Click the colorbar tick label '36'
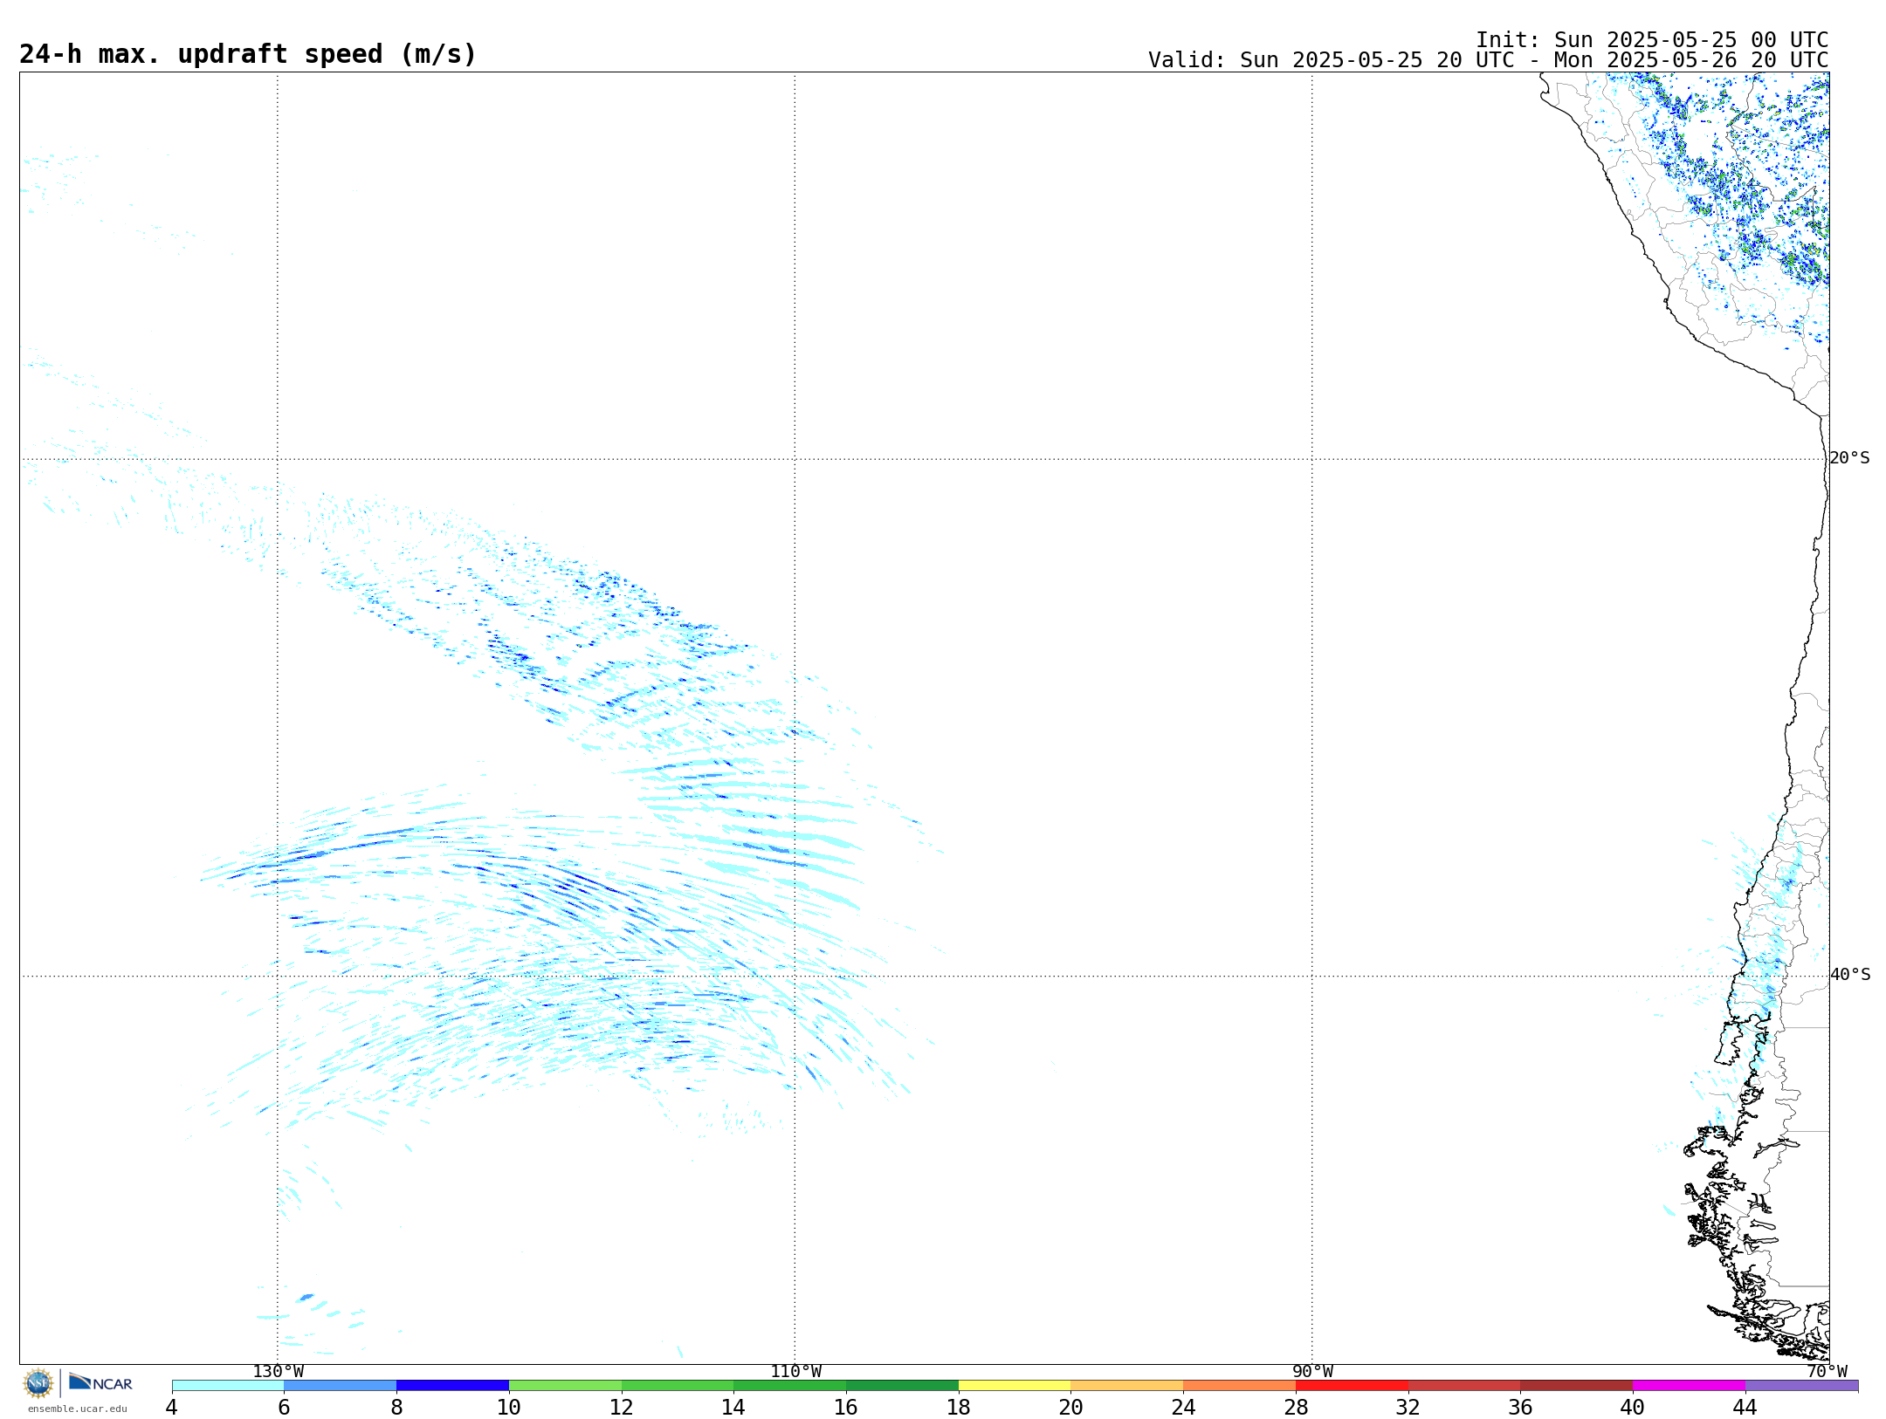Viewport: 1886px width, 1419px height. [x=1521, y=1408]
